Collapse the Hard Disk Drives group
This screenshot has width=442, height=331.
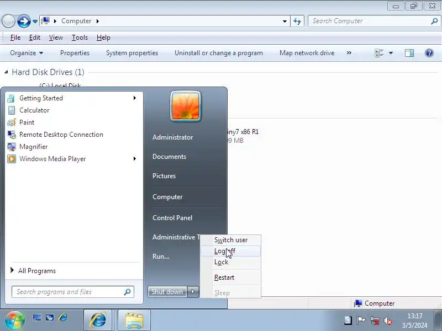6,72
